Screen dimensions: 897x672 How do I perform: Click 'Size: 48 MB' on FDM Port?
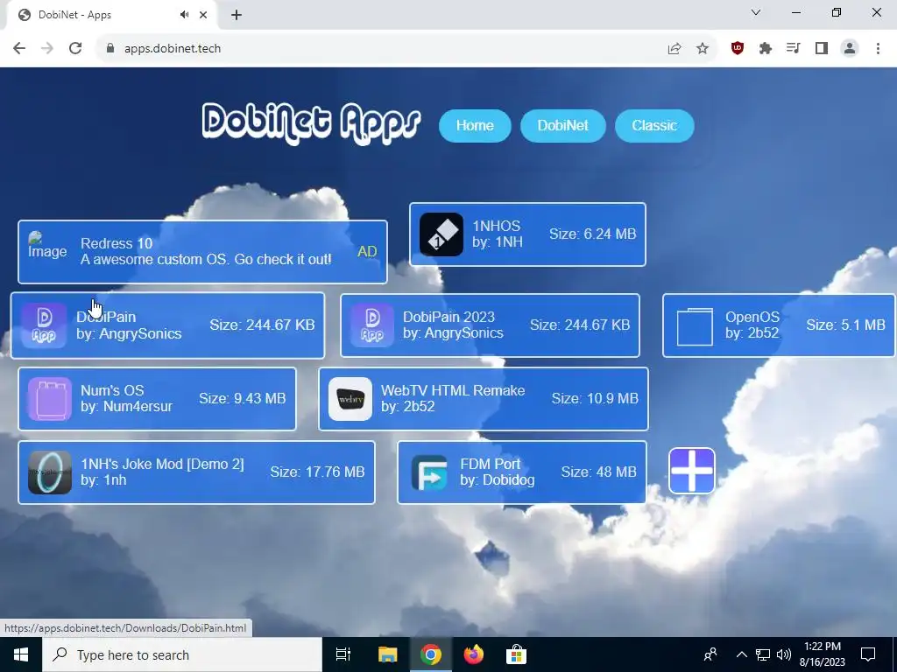coord(599,472)
